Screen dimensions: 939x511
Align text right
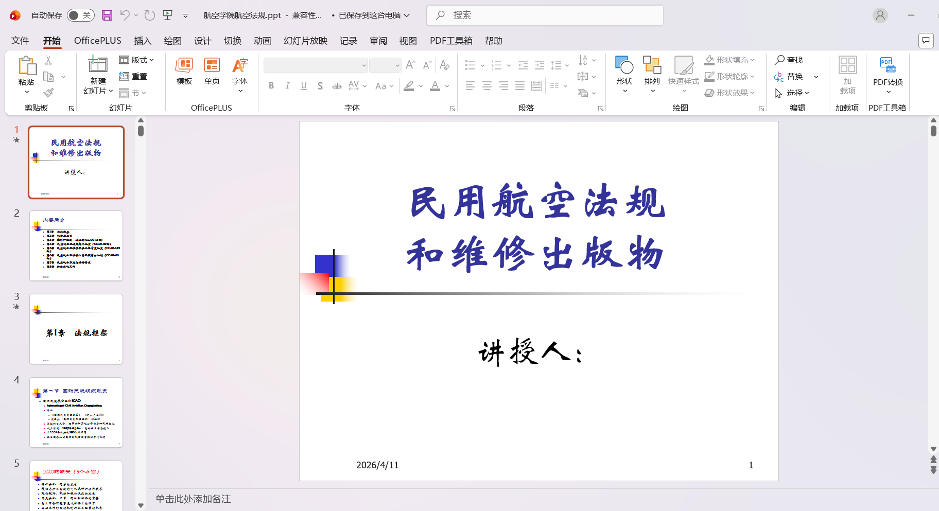coord(503,86)
